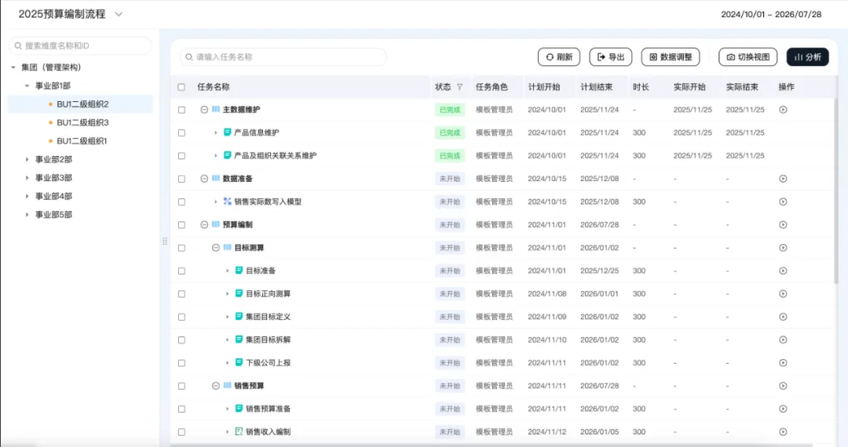Image resolution: width=848 pixels, height=447 pixels.
Task: Open the 分析 analysis button
Action: pyautogui.click(x=807, y=56)
